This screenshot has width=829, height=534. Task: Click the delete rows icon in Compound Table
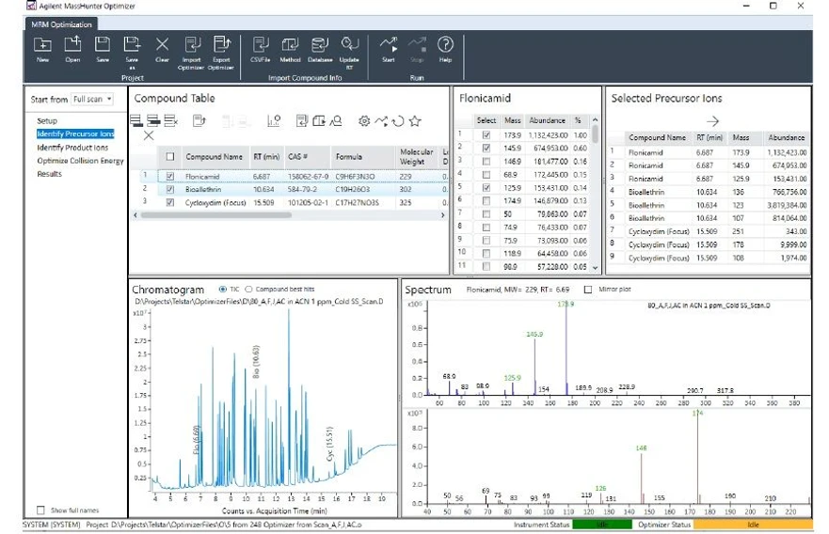[170, 121]
